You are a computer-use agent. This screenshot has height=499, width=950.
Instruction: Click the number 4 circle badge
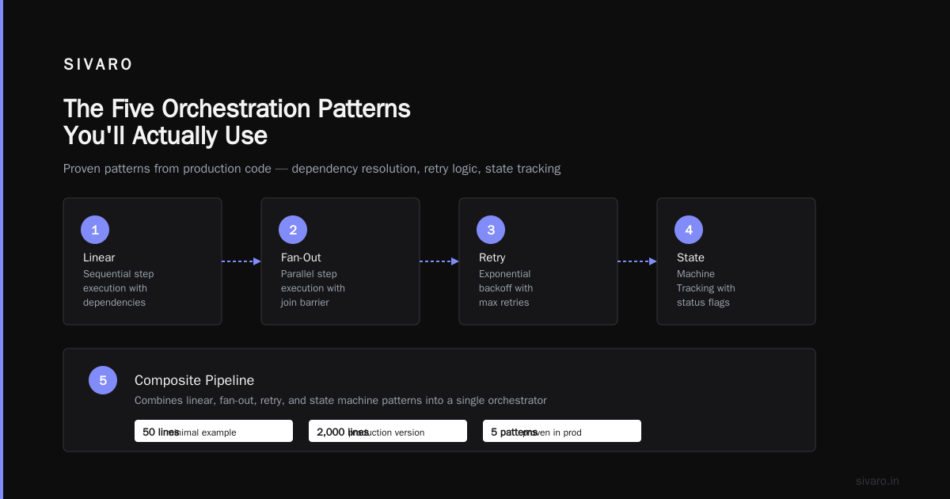pyautogui.click(x=689, y=230)
